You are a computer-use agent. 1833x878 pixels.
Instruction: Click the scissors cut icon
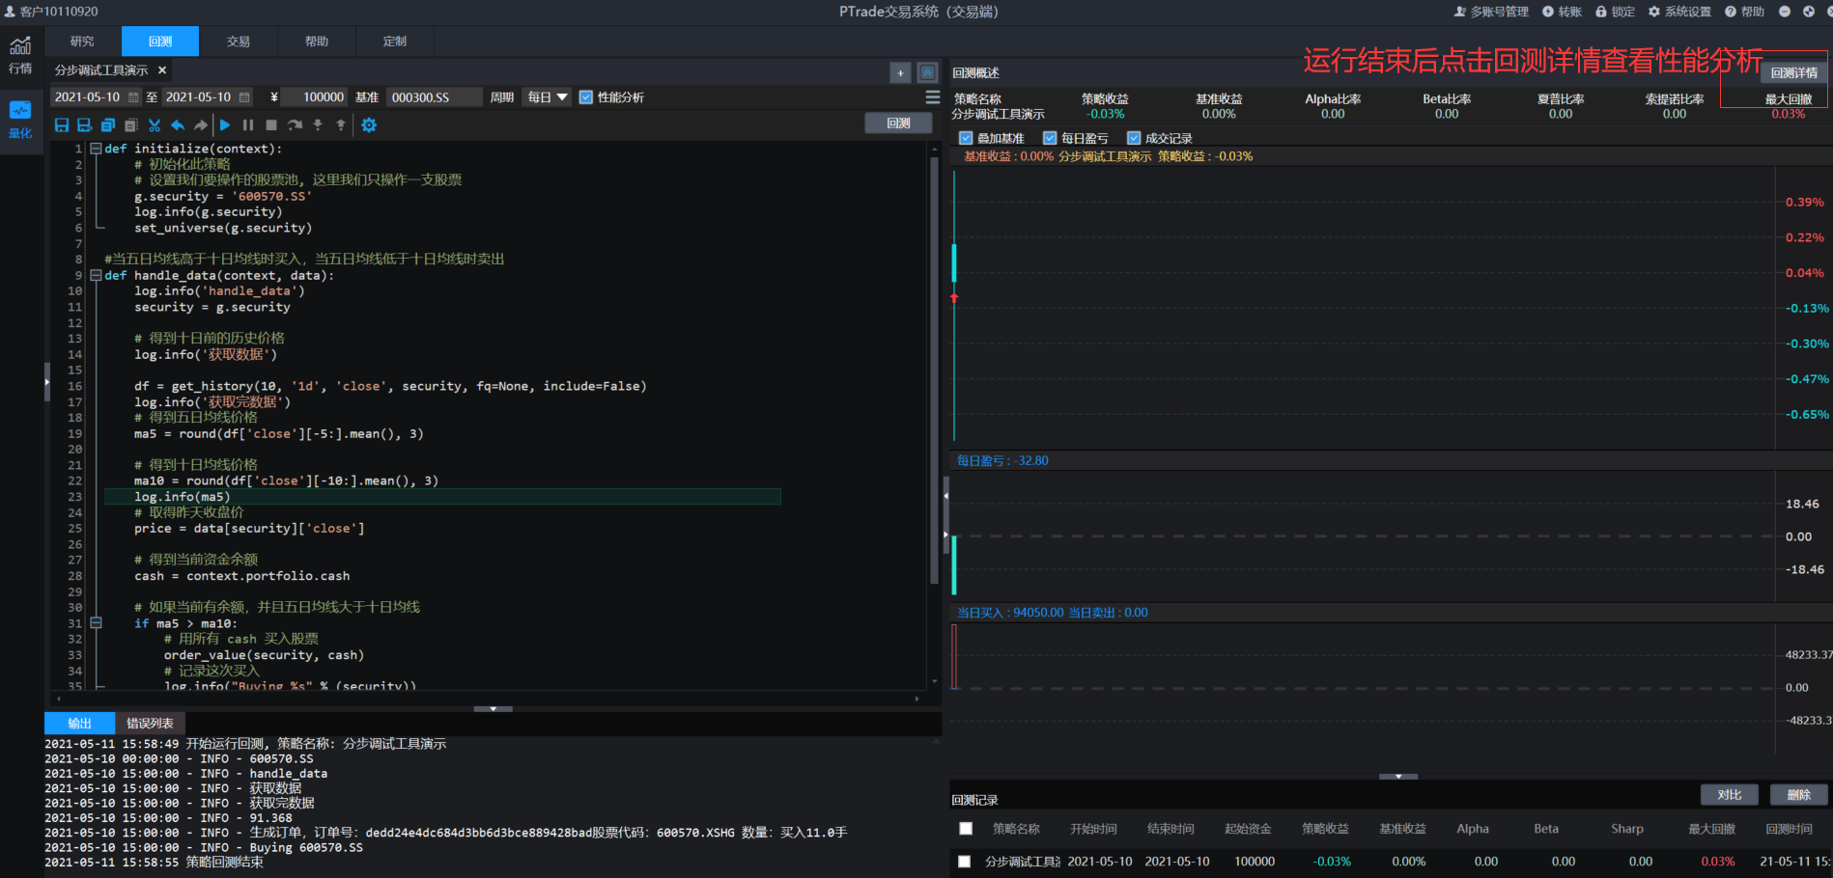(x=155, y=124)
